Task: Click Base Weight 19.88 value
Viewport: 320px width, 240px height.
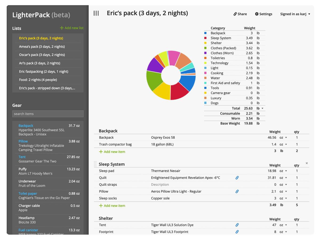Action: (248, 123)
